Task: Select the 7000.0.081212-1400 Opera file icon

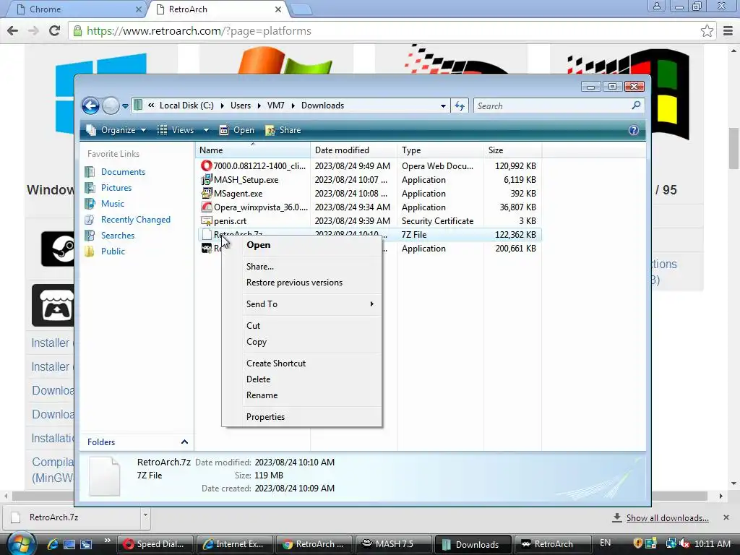Action: (x=206, y=165)
